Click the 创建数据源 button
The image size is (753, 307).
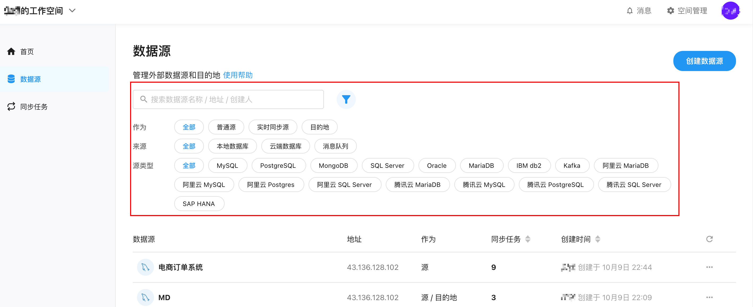[x=704, y=61]
